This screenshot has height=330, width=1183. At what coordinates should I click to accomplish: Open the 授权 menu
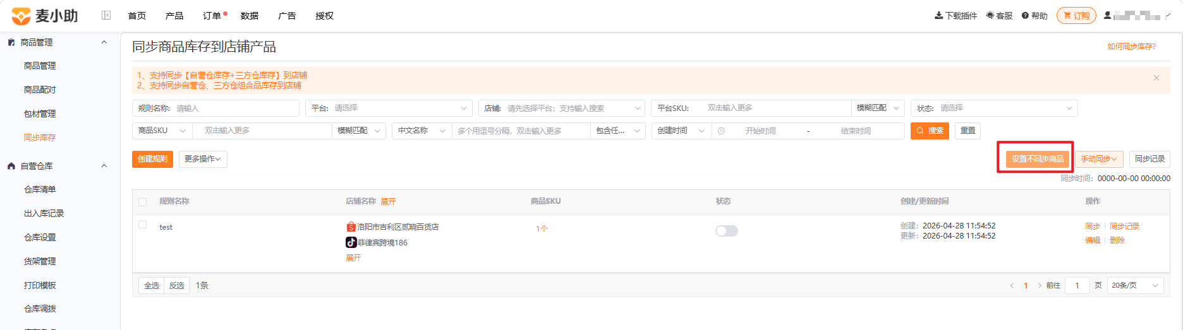tap(324, 16)
